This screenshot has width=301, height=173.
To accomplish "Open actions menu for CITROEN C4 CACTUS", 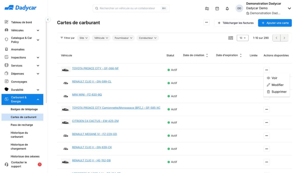I will coord(267,122).
